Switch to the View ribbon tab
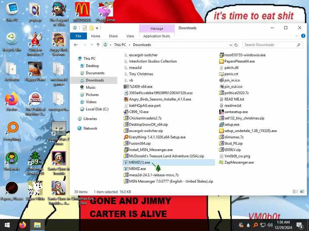 click(130, 36)
